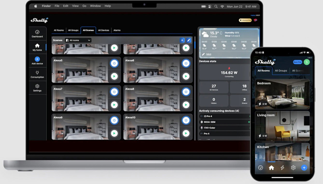Toggle the Alexa7 scene power button
The width and height of the screenshot is (323, 184).
[114, 92]
